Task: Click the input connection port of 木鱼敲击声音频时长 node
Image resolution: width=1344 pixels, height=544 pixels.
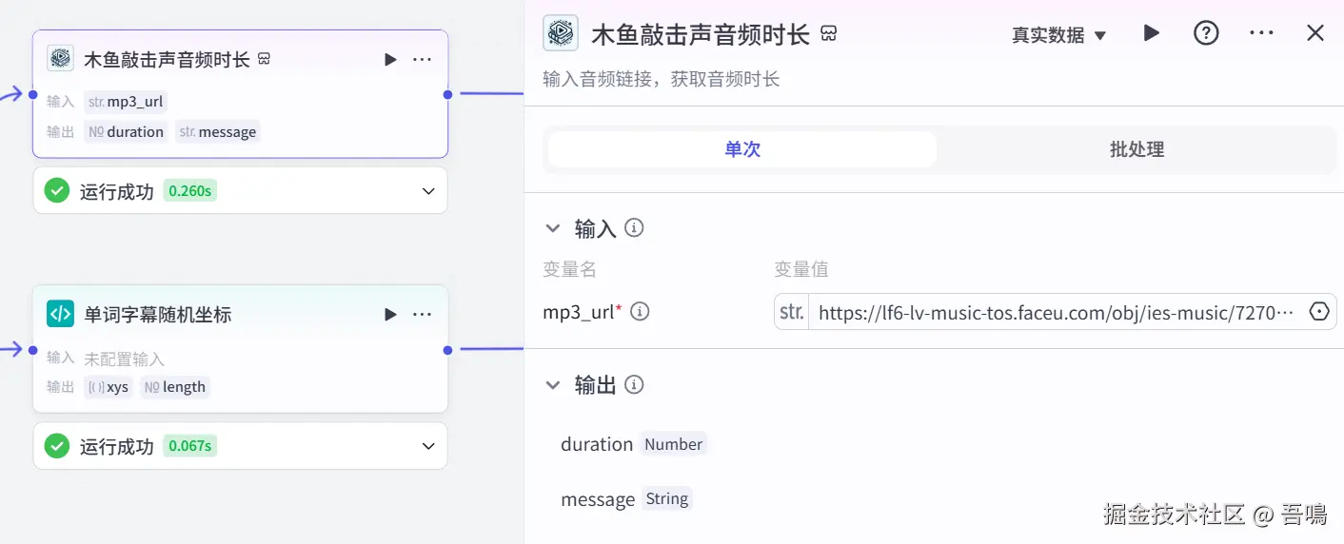Action: [33, 94]
